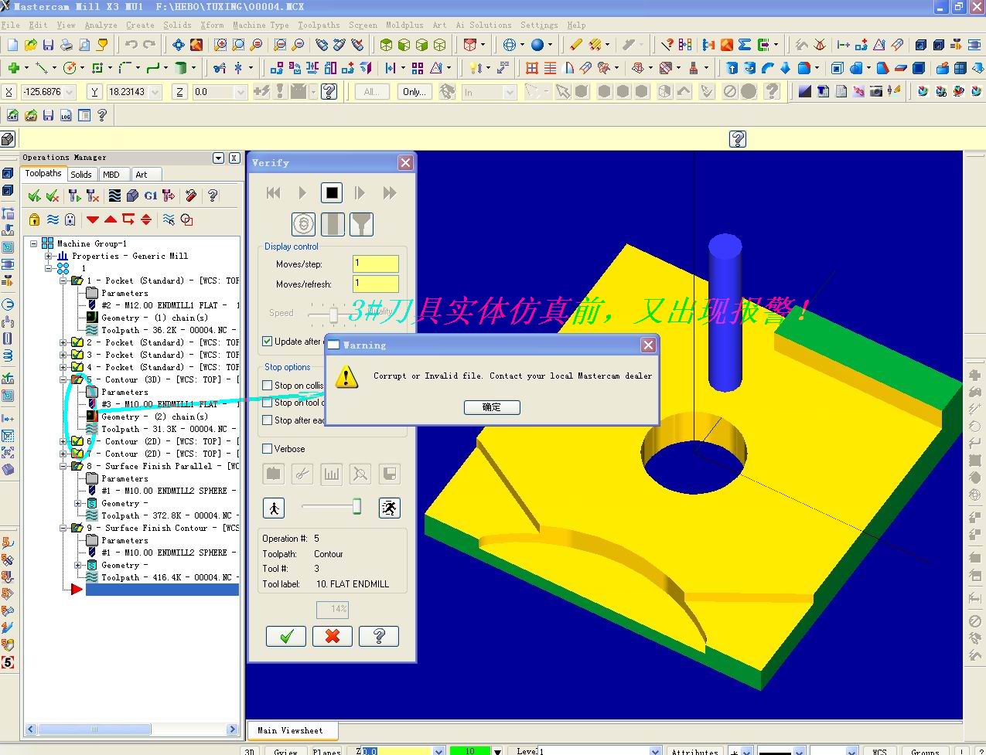Open the X coordinate dropdown
Viewport: 986px width, 755px height.
[70, 91]
